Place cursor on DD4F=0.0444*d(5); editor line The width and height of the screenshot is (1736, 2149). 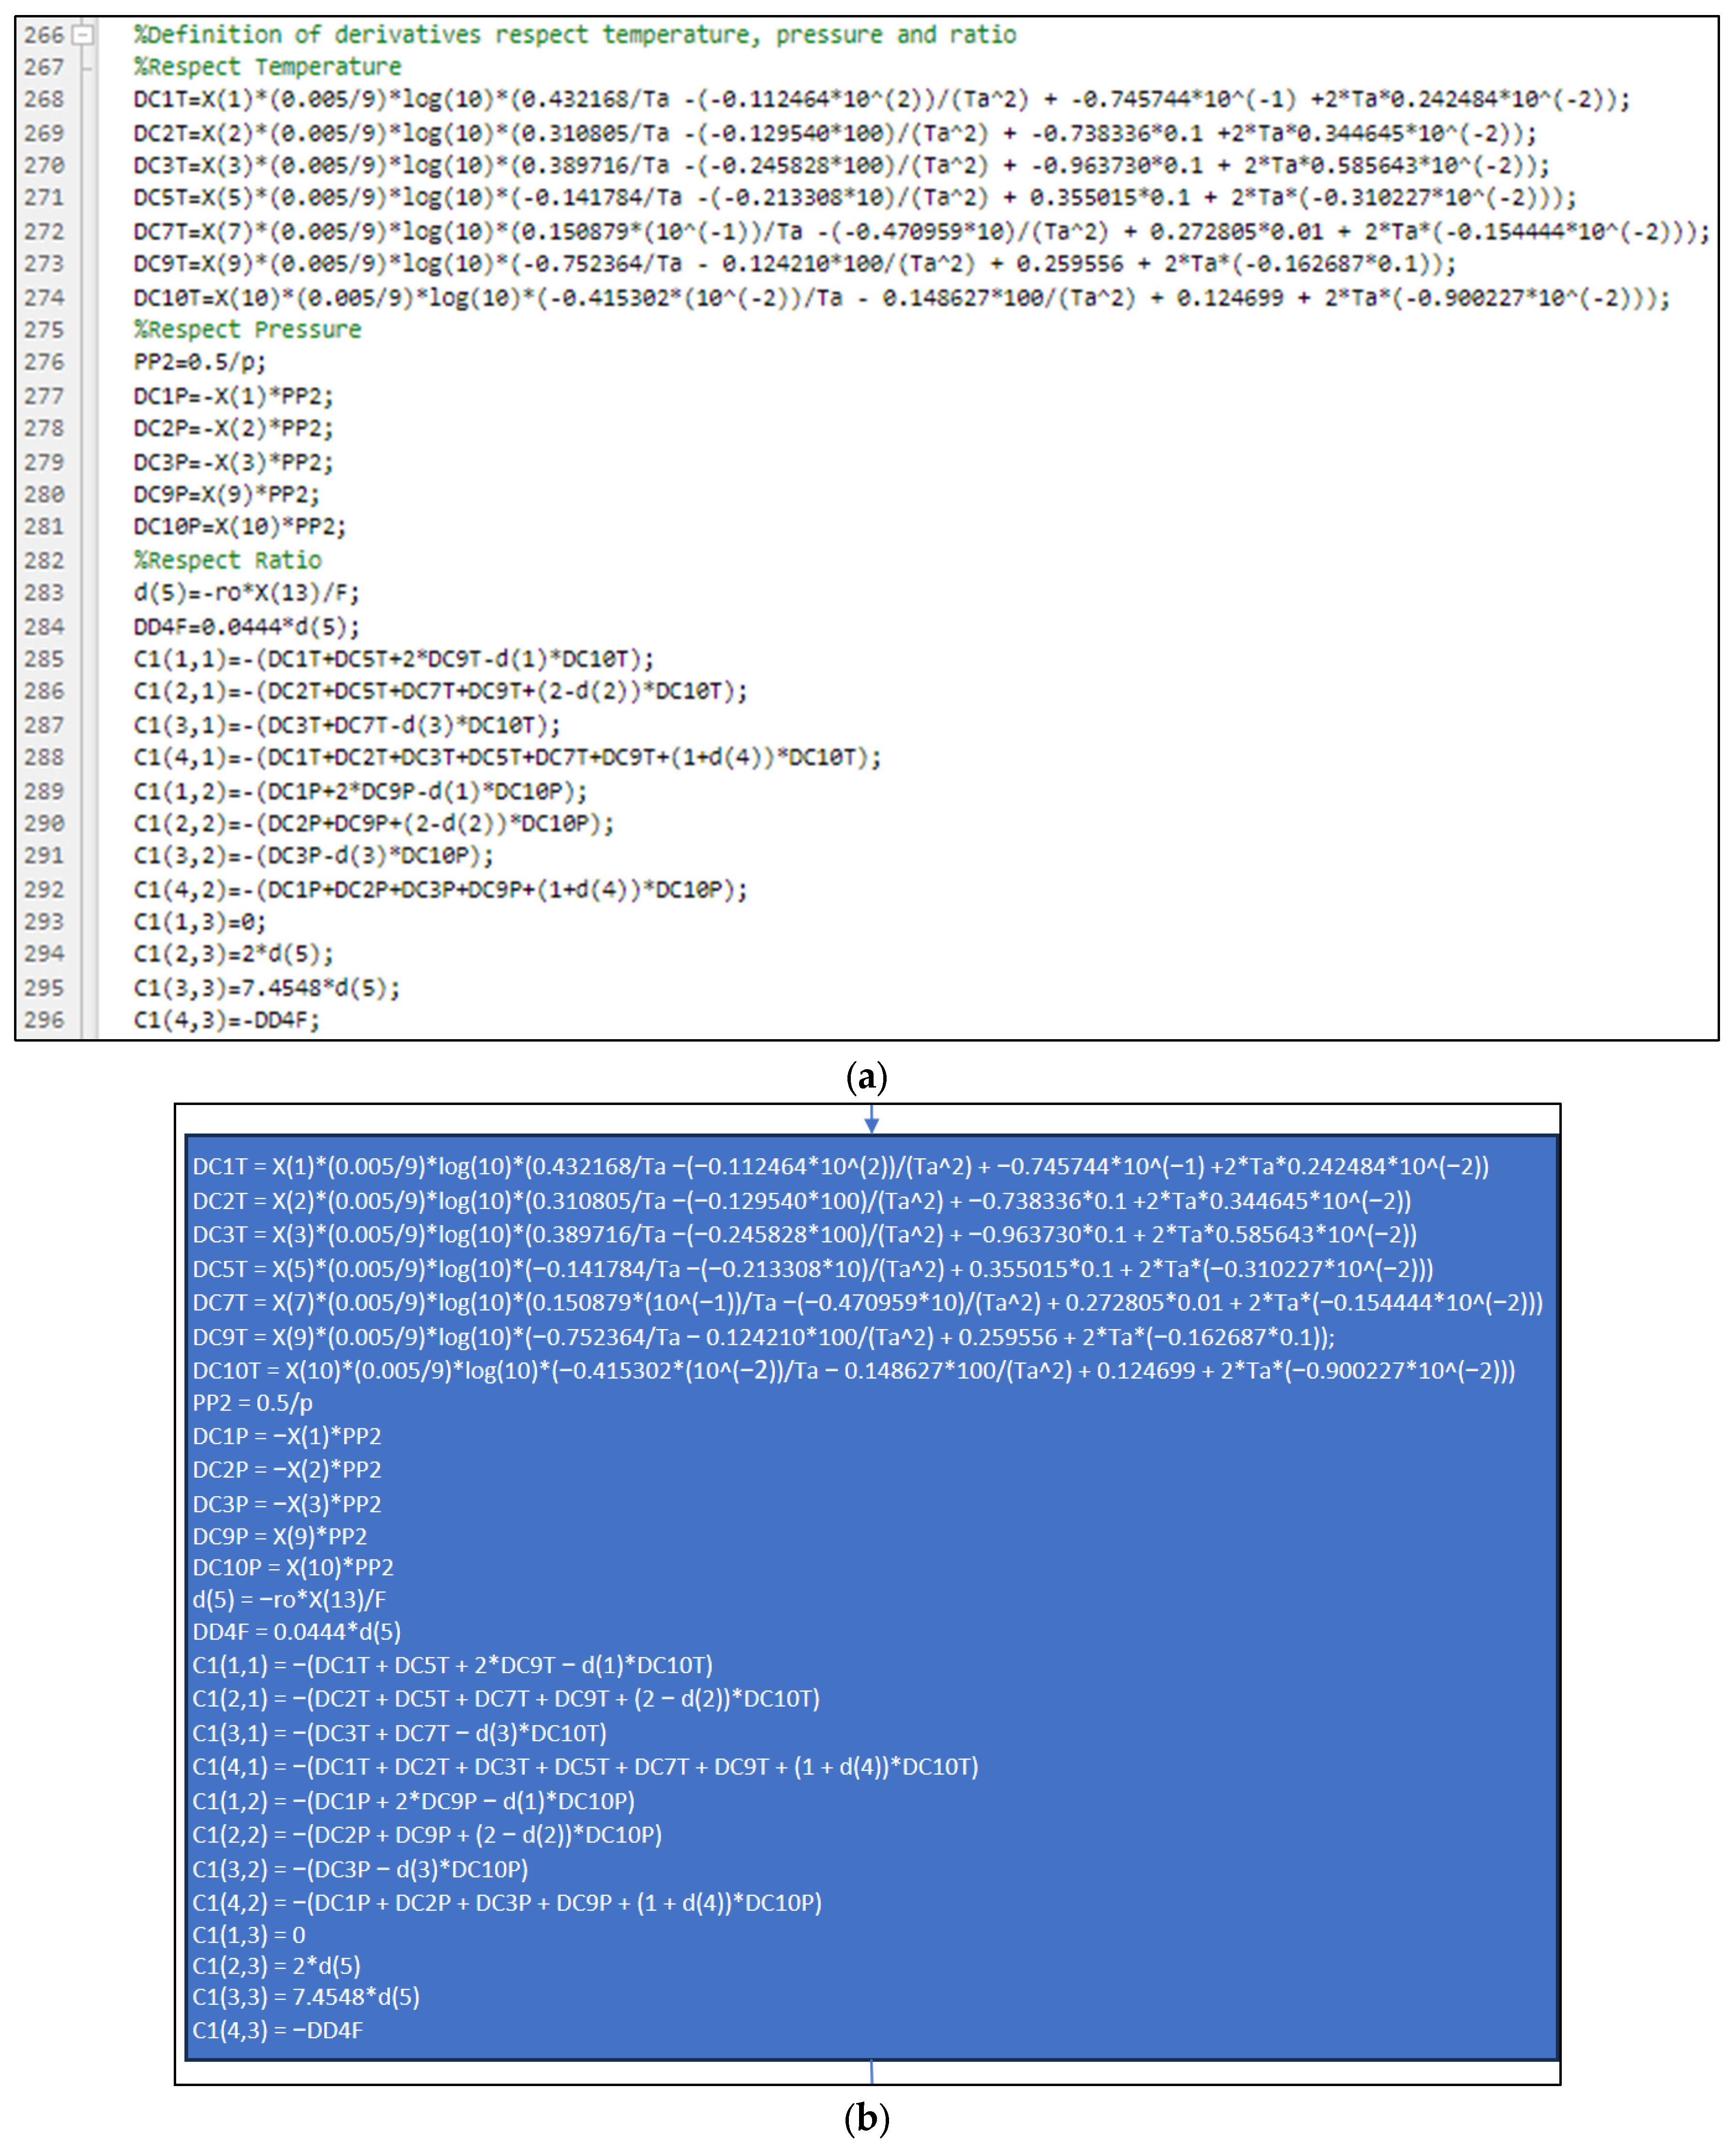(x=246, y=627)
